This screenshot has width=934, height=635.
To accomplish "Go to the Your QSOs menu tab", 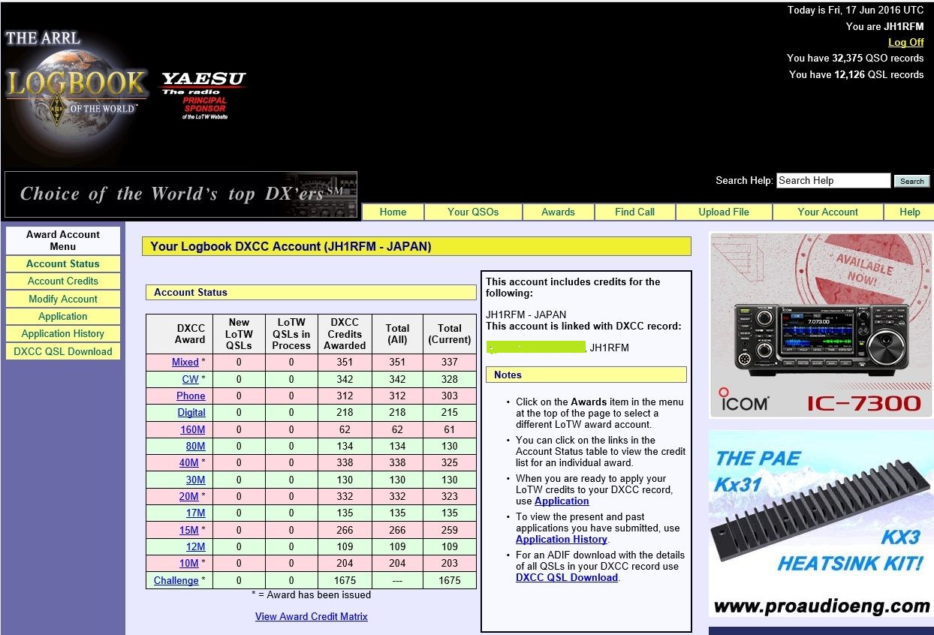I will pos(472,212).
